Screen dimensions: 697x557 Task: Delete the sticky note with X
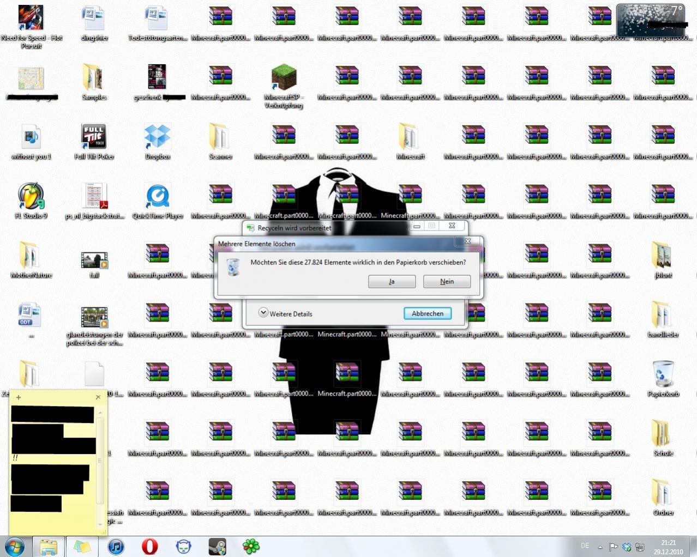click(x=98, y=397)
